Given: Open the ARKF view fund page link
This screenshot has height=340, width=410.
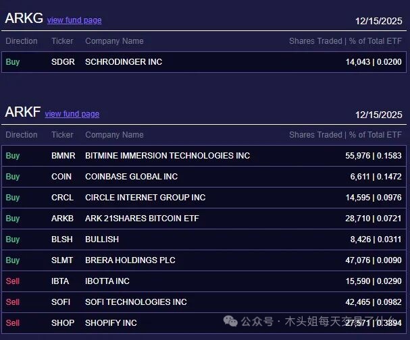Looking at the screenshot, I should 72,114.
